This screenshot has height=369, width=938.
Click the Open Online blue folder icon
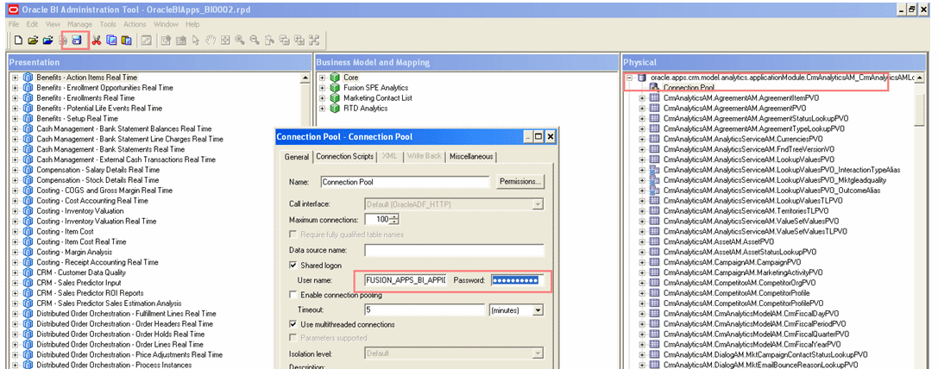point(47,40)
